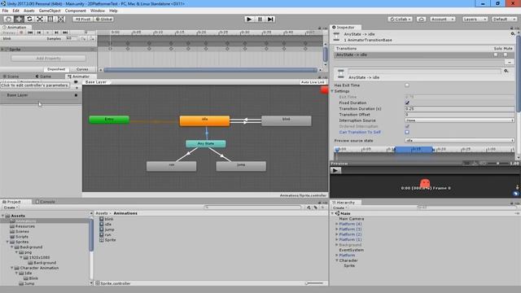Open Interruption Source dropdown
The image size is (521, 293).
click(x=459, y=120)
